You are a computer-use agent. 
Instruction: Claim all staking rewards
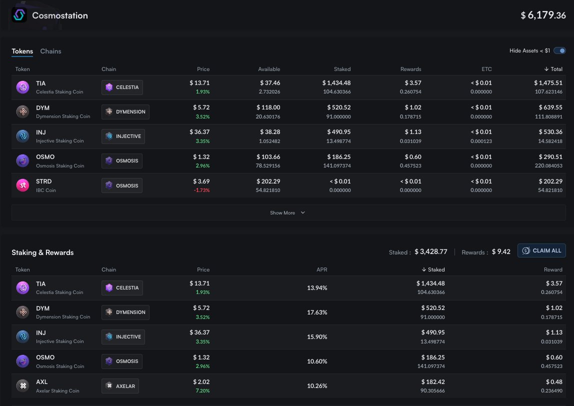[x=542, y=250]
